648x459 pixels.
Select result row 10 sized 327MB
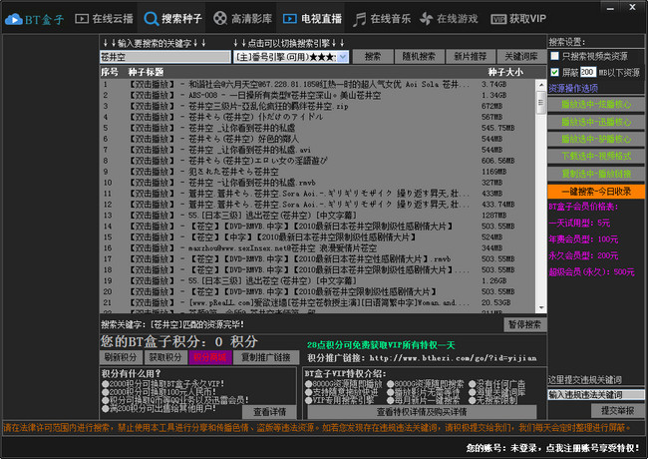pyautogui.click(x=317, y=183)
